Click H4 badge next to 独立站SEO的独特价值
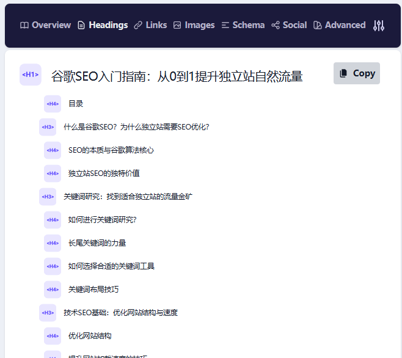Screen dimensions: 402x358 tap(53, 174)
